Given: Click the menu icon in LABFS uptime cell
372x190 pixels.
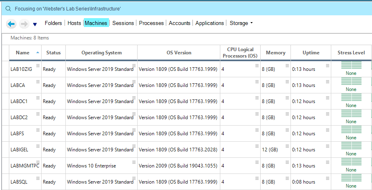Looking at the screenshot, I should coord(328,130).
